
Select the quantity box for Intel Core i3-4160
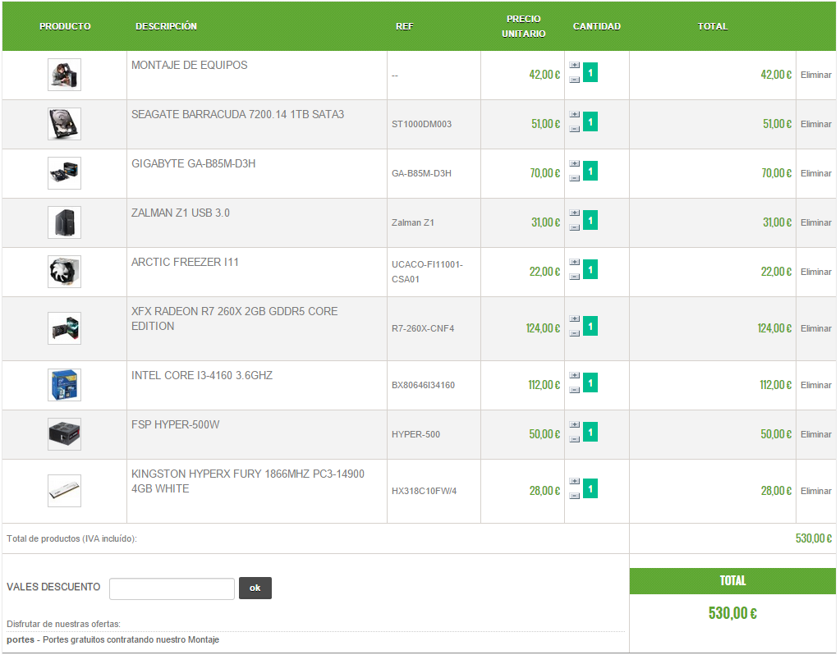tap(590, 382)
